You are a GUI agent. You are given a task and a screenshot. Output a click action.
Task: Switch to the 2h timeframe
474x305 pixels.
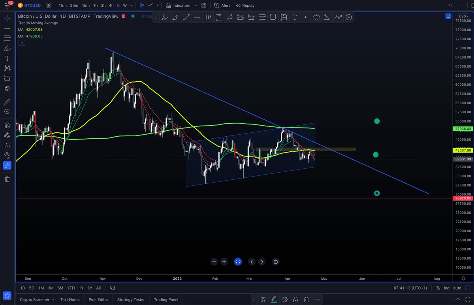click(x=103, y=6)
